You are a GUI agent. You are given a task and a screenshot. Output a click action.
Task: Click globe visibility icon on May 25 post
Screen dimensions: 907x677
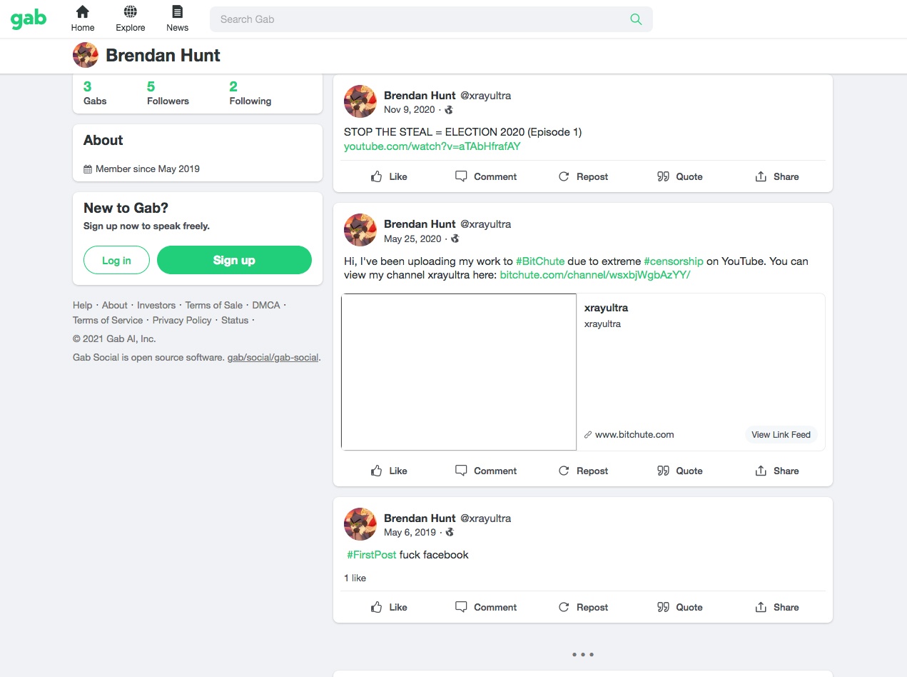coord(455,239)
